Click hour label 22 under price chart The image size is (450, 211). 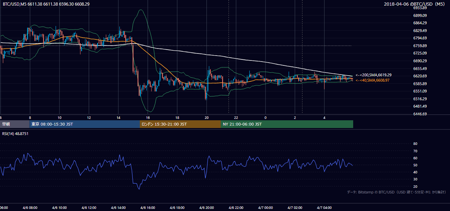click(236, 117)
